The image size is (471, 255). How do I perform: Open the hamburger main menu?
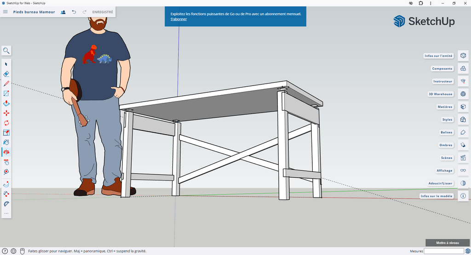(5, 11)
